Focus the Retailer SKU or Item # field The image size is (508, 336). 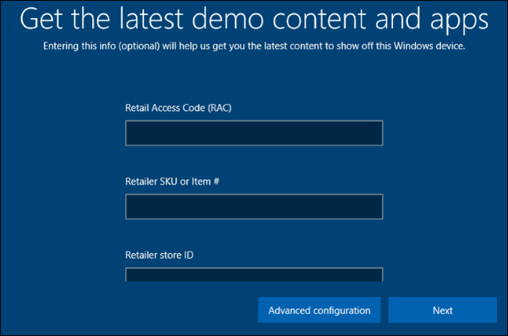pyautogui.click(x=253, y=207)
